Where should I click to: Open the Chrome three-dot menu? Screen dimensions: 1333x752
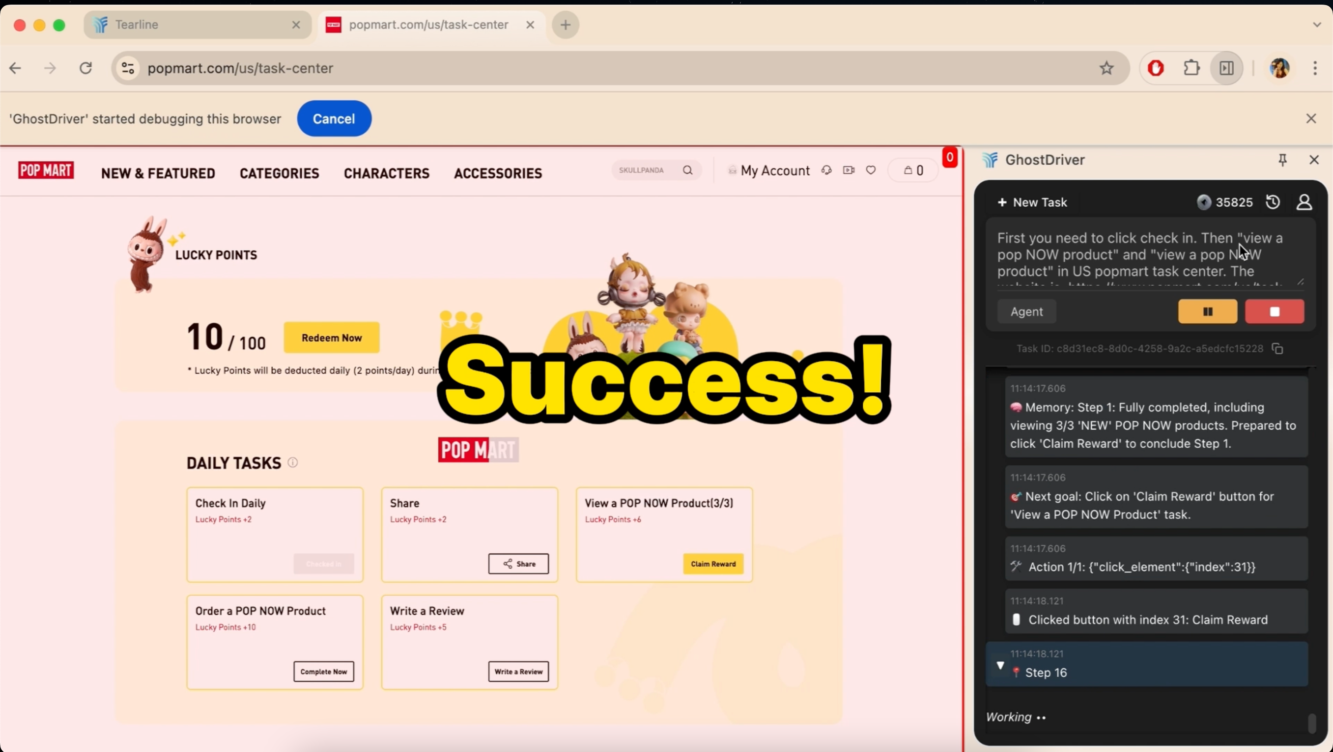click(1315, 68)
